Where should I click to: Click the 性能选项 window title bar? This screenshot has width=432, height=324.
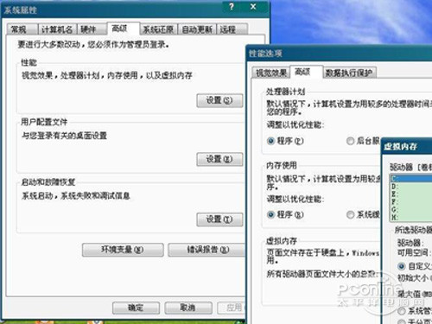(x=340, y=54)
